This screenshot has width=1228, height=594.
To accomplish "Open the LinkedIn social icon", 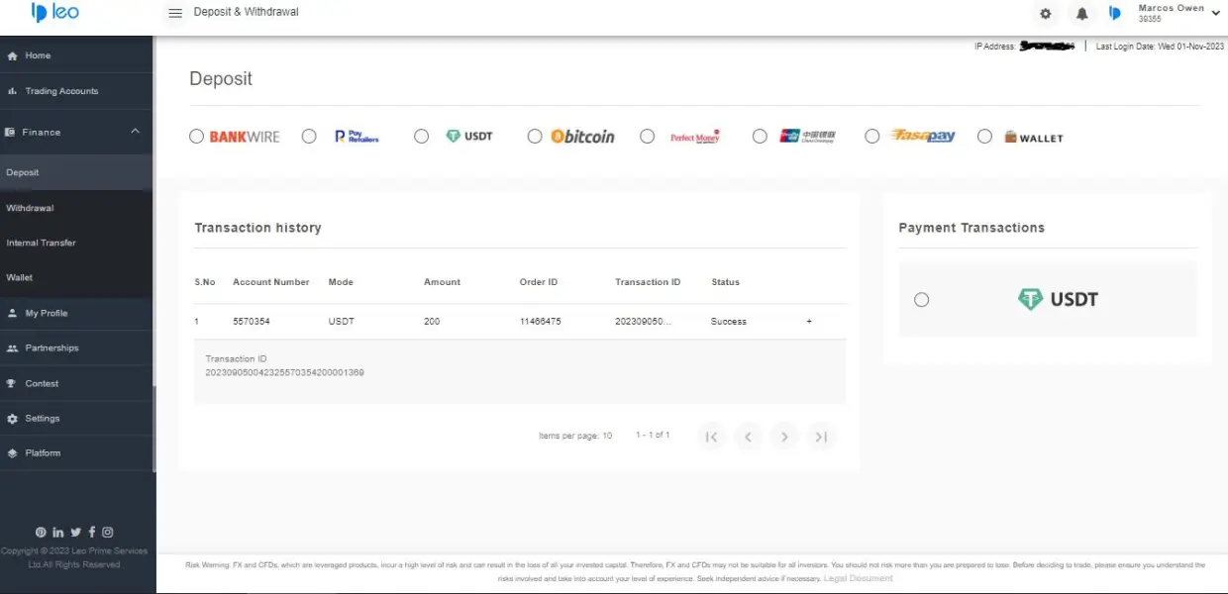I will tap(58, 533).
